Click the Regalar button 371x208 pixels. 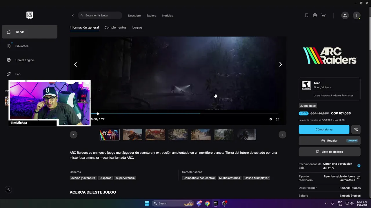click(330, 141)
